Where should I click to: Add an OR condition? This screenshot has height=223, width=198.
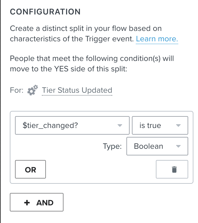click(x=30, y=169)
